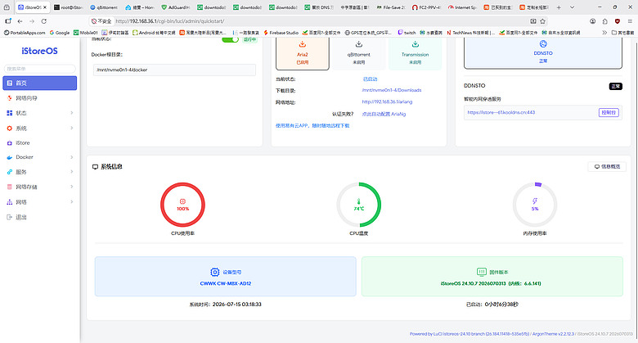Click the CPU temperature 74°C gauge

tap(359, 205)
